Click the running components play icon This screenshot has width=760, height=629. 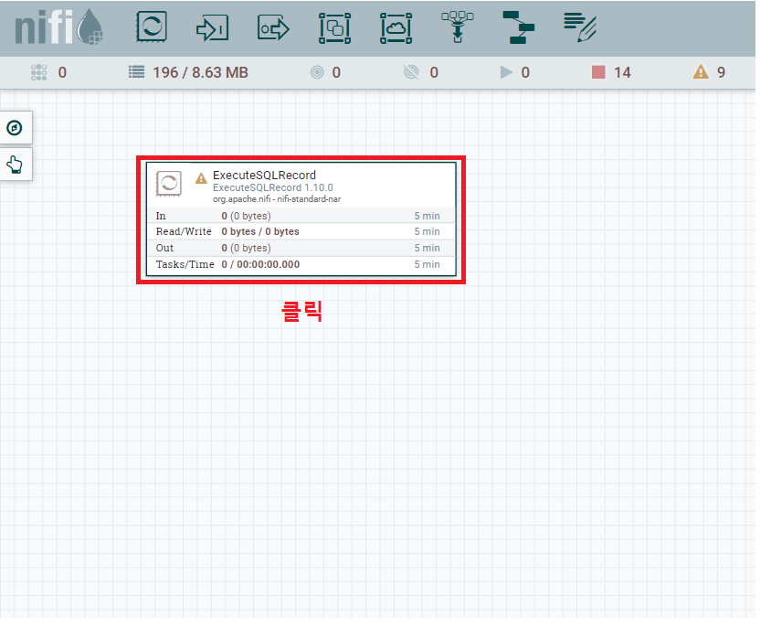pos(506,72)
